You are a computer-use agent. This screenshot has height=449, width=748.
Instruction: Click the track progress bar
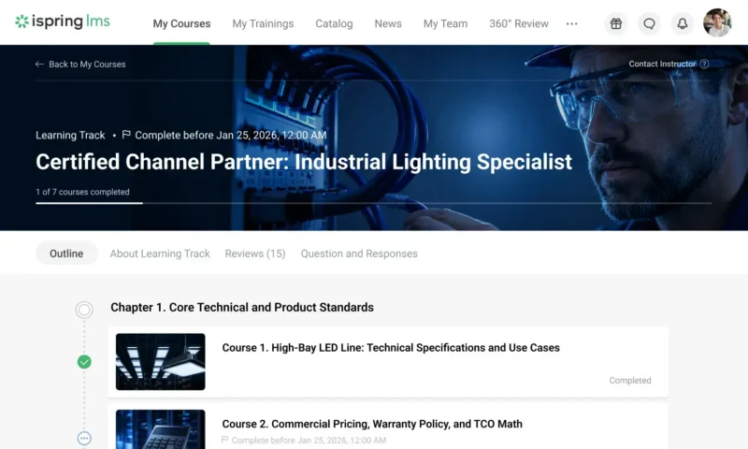coord(374,203)
